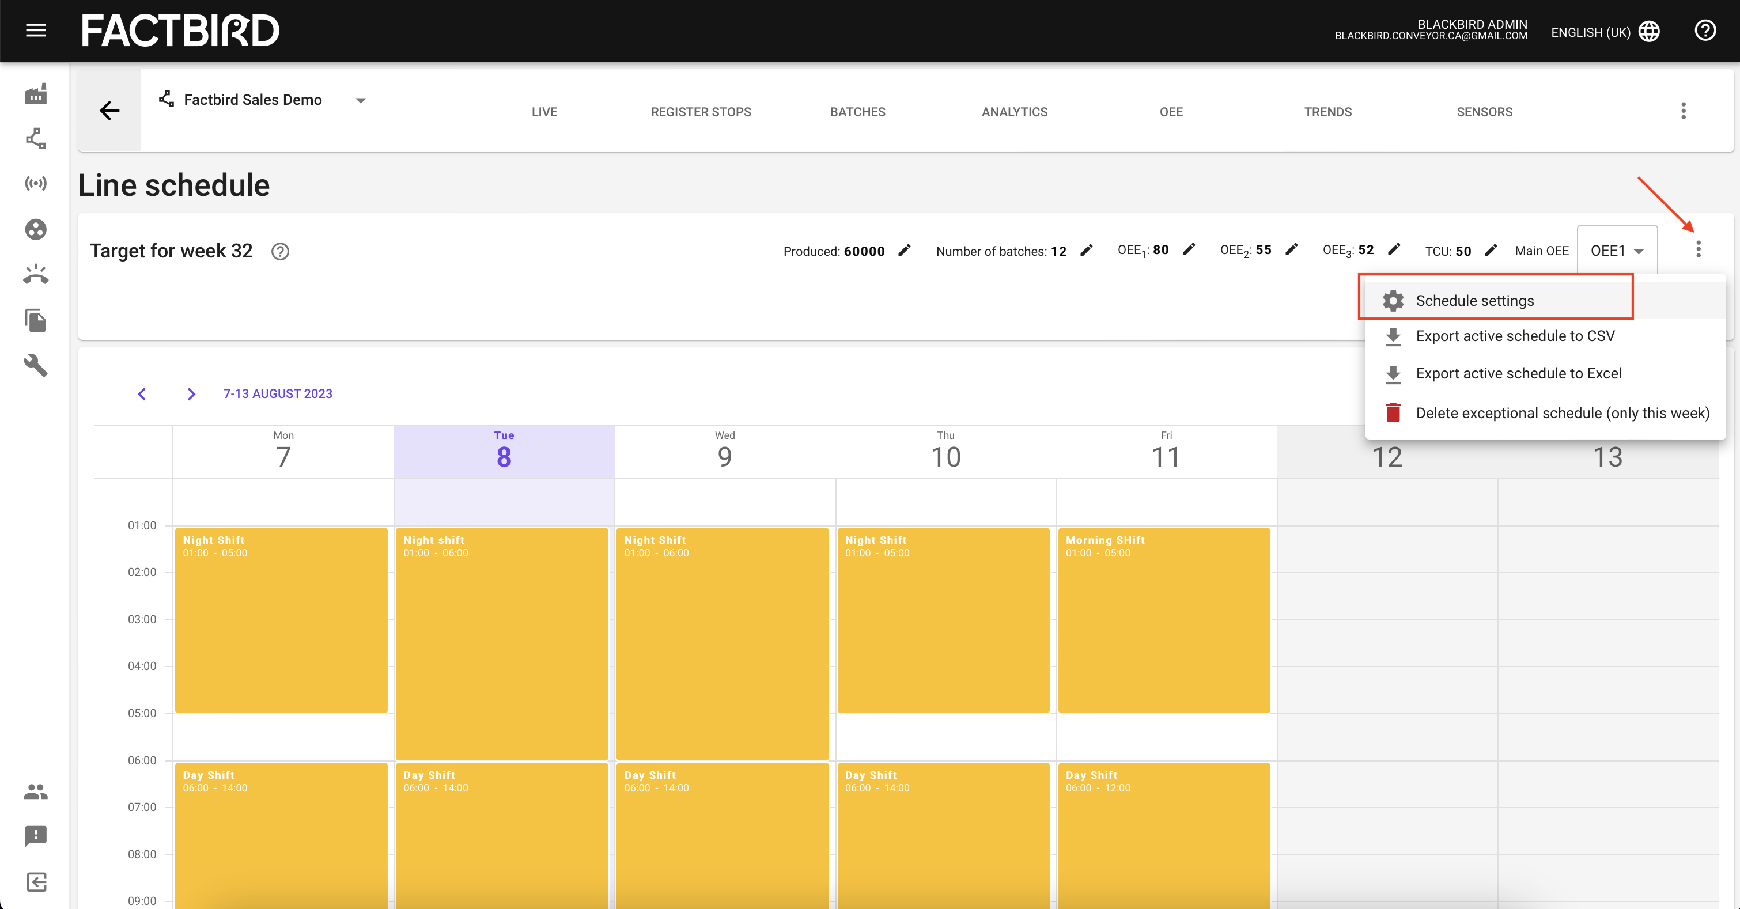Open Tuesday Day Shift 06:00 - 14:00
The image size is (1740, 909).
point(502,836)
